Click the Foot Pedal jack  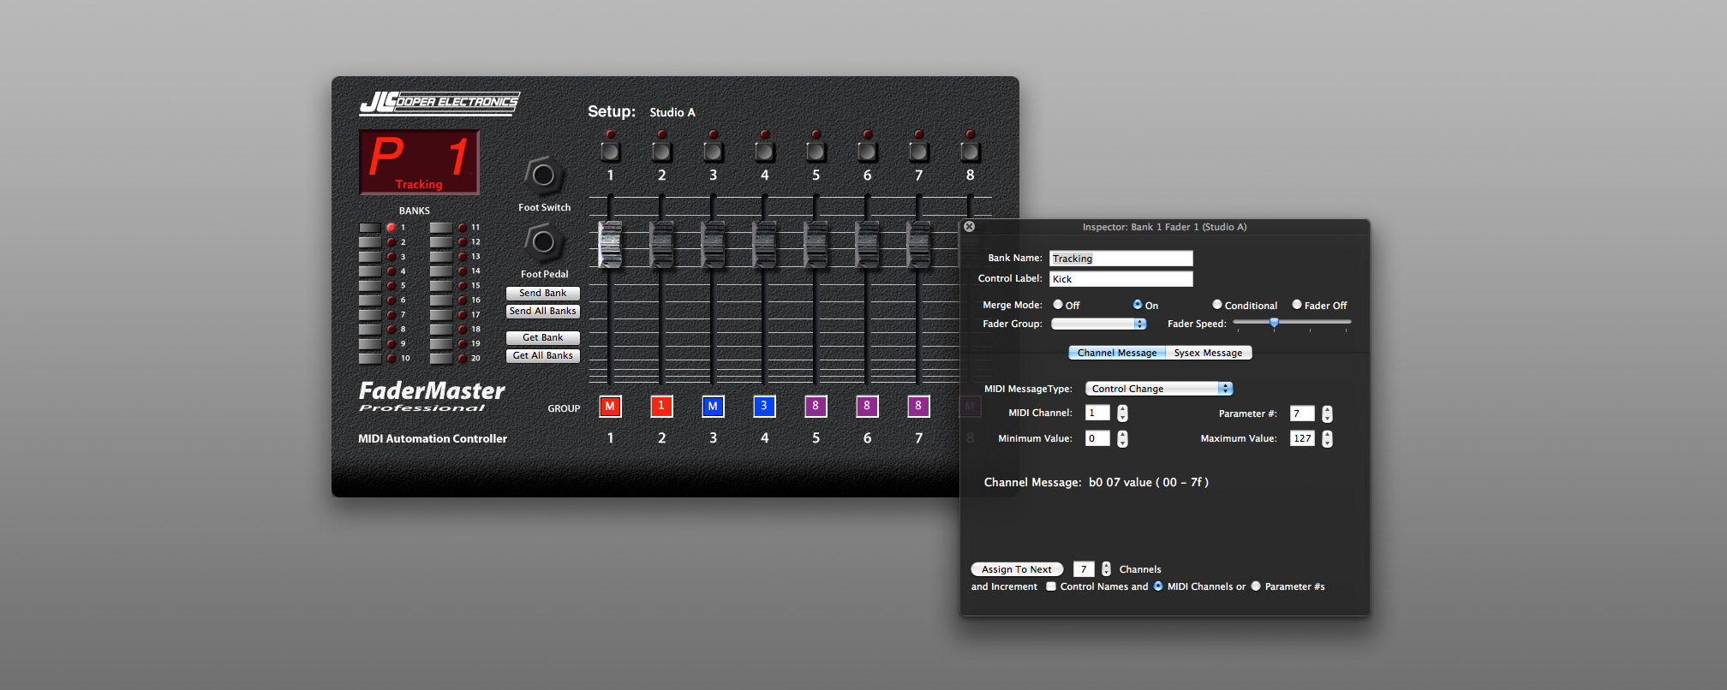click(x=543, y=242)
